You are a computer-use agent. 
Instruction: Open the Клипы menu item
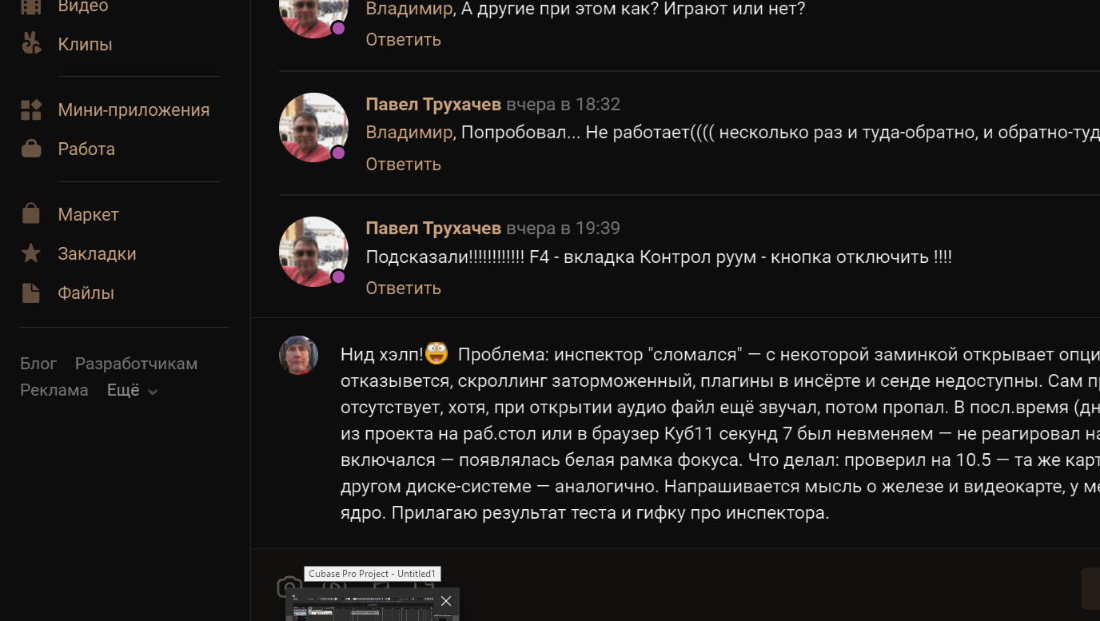(85, 45)
